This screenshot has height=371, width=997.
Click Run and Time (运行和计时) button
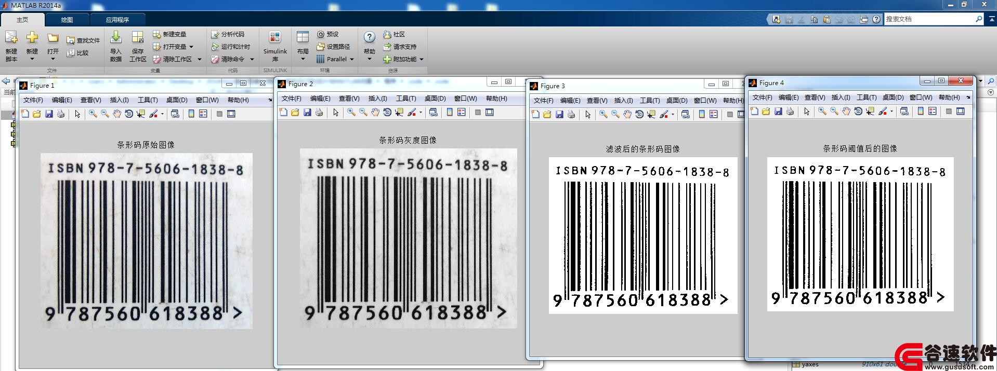click(230, 47)
